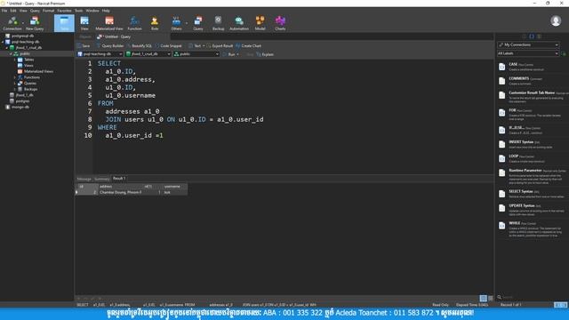Open the Tools menu
569x320 pixels.
[78, 11]
